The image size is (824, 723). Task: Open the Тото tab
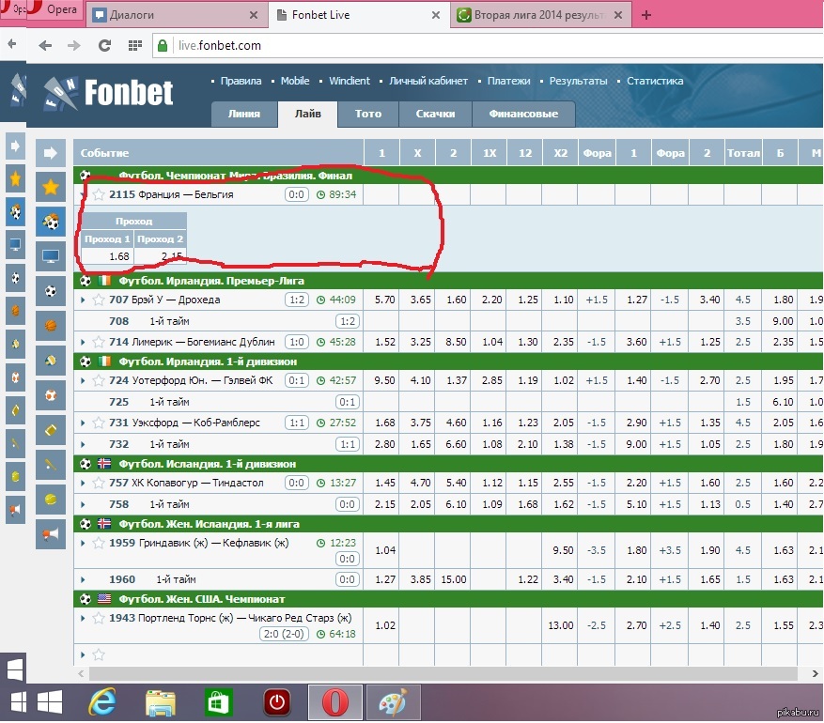click(x=368, y=114)
